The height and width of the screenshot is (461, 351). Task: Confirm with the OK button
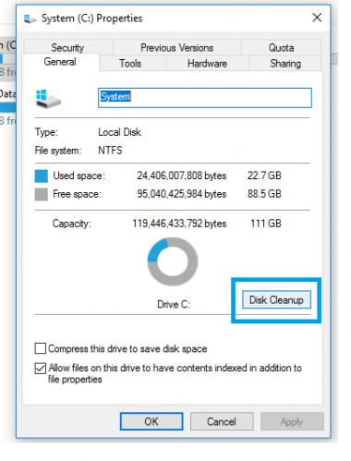(x=151, y=421)
